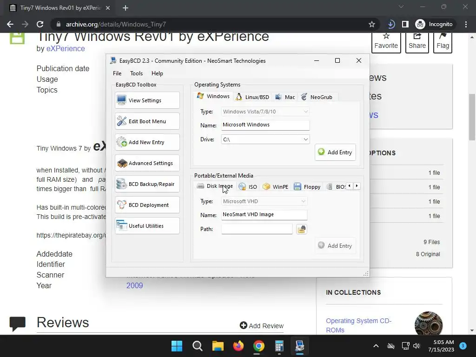Go back in the Chrome browser
Viewport: 476px width, 357px height.
pos(10,24)
